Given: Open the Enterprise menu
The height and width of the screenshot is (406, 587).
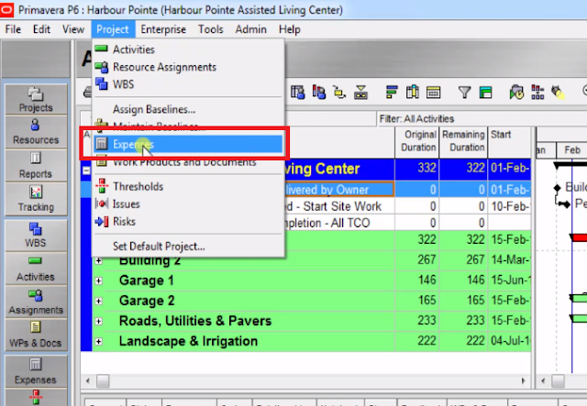Looking at the screenshot, I should [x=163, y=29].
